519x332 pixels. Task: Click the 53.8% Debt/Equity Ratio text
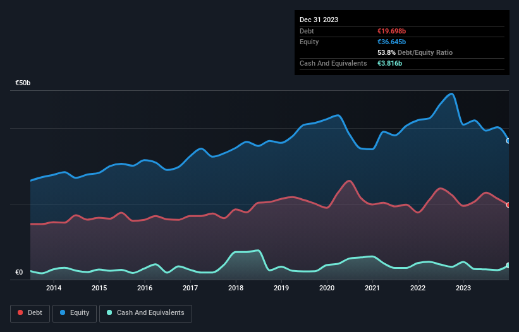point(415,52)
